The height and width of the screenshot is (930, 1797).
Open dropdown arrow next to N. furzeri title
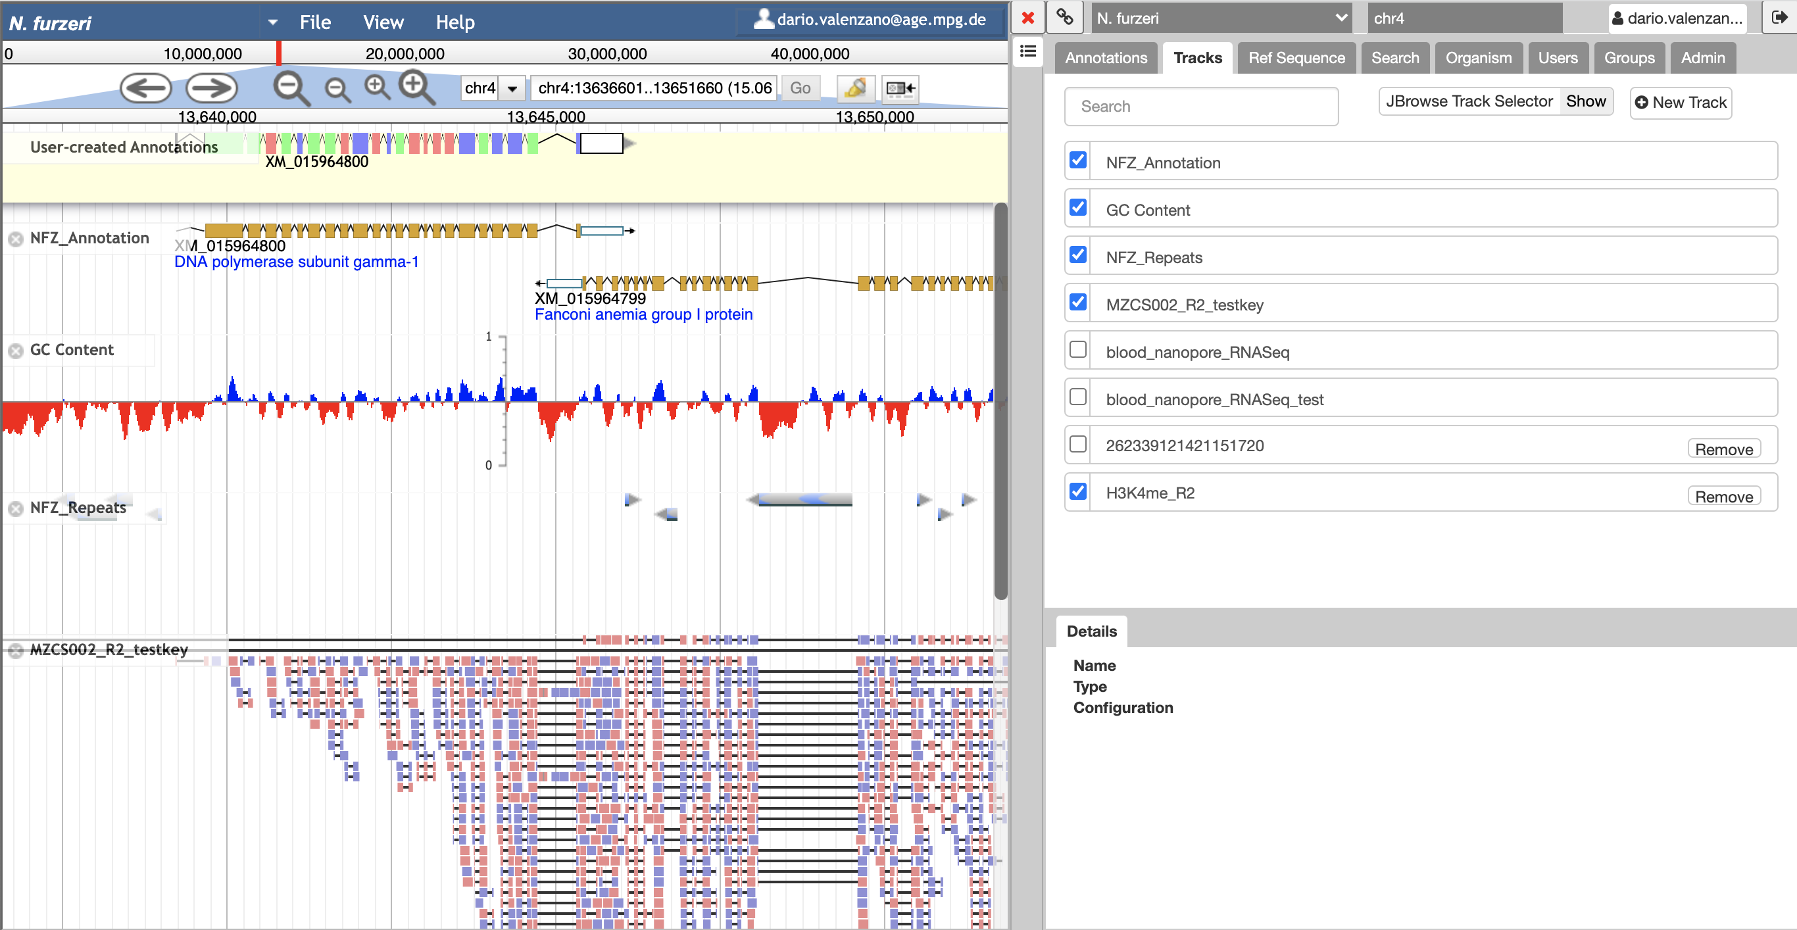point(273,22)
